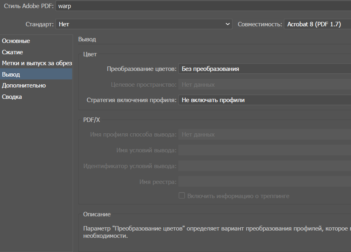The width and height of the screenshot is (351, 252).
Task: Expand the Преобразование цветов dropdown
Action: 264,69
